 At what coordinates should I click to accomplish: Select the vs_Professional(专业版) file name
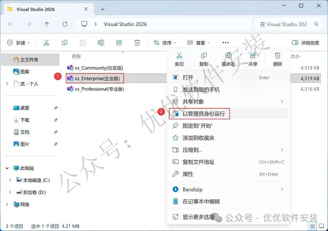[99, 89]
